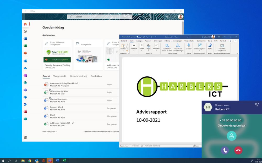Viewport: 262px width, 163px height.
Task: Click the Zoeken search field in Office
Action: 100,17
